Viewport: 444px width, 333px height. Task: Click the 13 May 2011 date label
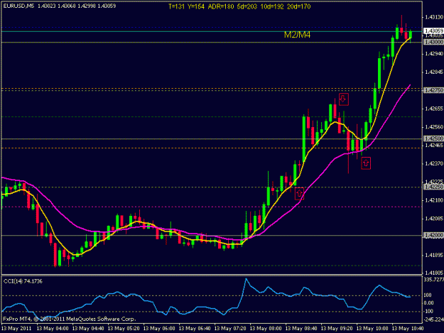pos(16,329)
